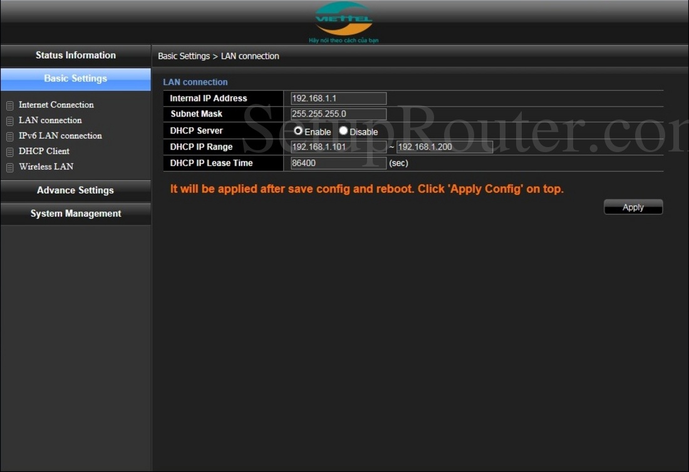Disable the DHCP Server option

click(x=343, y=131)
